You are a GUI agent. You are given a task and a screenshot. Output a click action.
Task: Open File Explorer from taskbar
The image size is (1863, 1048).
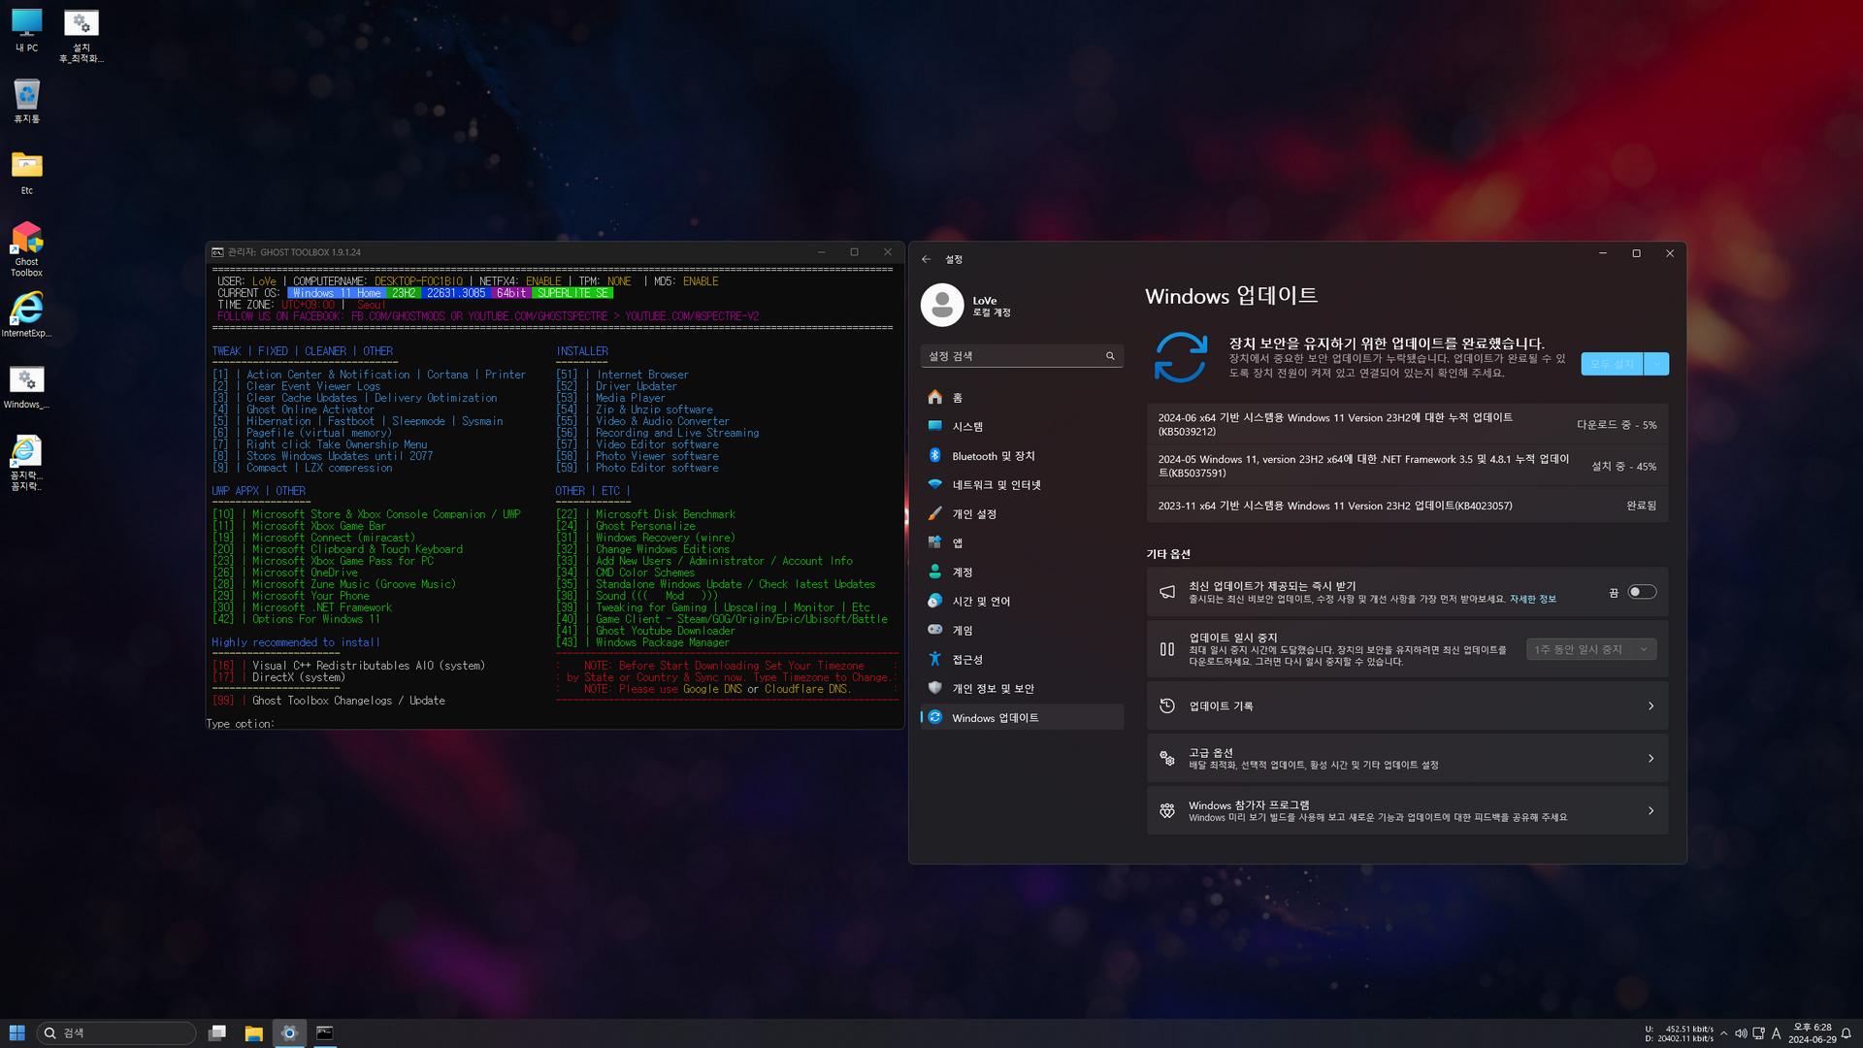click(253, 1033)
